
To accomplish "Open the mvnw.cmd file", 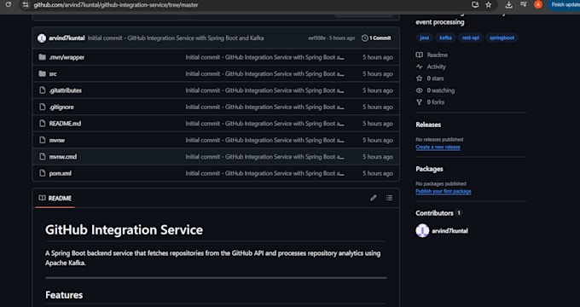I will tap(63, 157).
